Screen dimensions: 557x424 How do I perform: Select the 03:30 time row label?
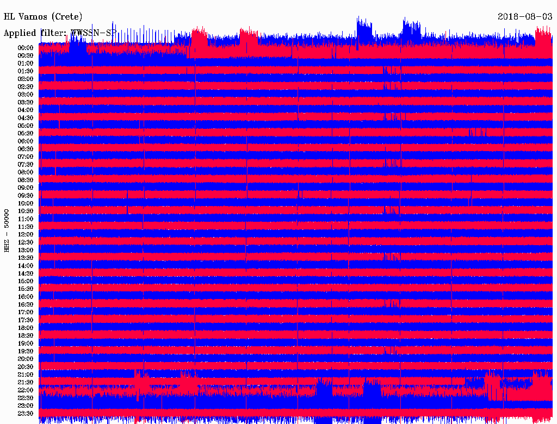tap(26, 102)
